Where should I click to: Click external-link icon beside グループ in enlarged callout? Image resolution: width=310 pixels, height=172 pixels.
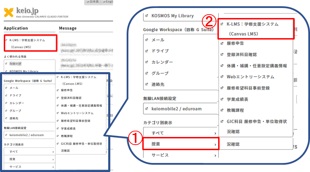coord(146,73)
